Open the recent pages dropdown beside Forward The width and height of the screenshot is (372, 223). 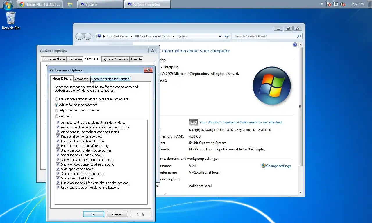tap(93, 37)
